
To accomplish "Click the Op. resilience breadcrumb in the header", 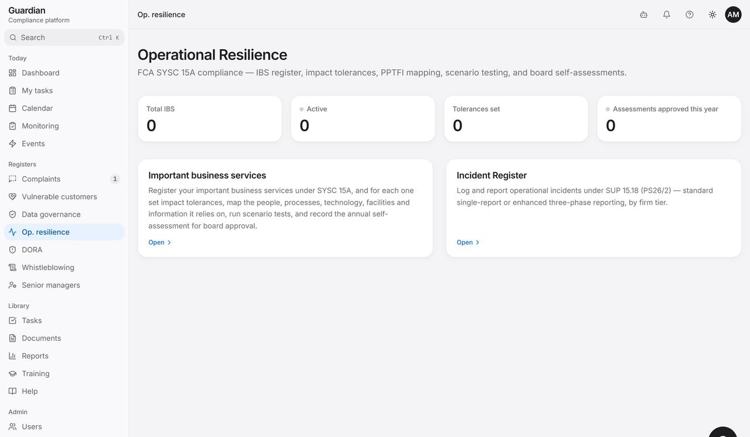I will click(161, 15).
